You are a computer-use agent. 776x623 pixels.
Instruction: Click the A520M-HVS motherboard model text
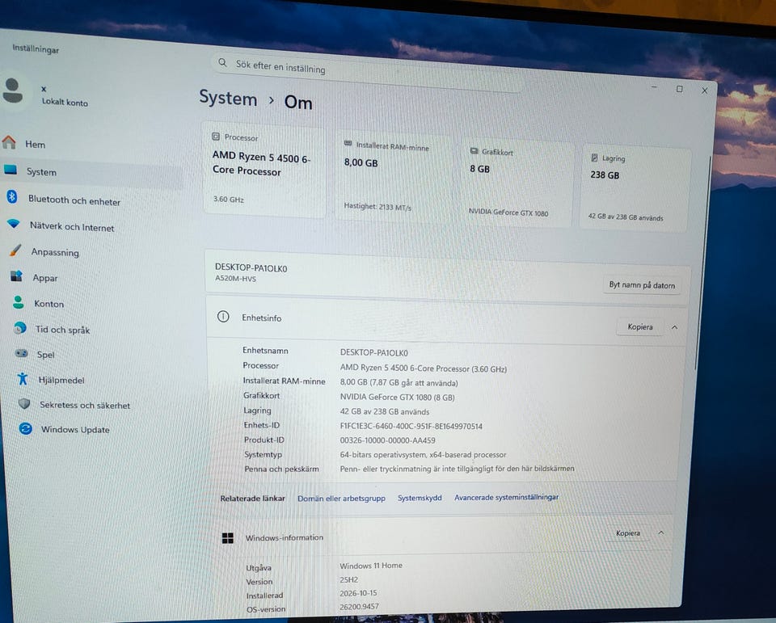coord(235,279)
